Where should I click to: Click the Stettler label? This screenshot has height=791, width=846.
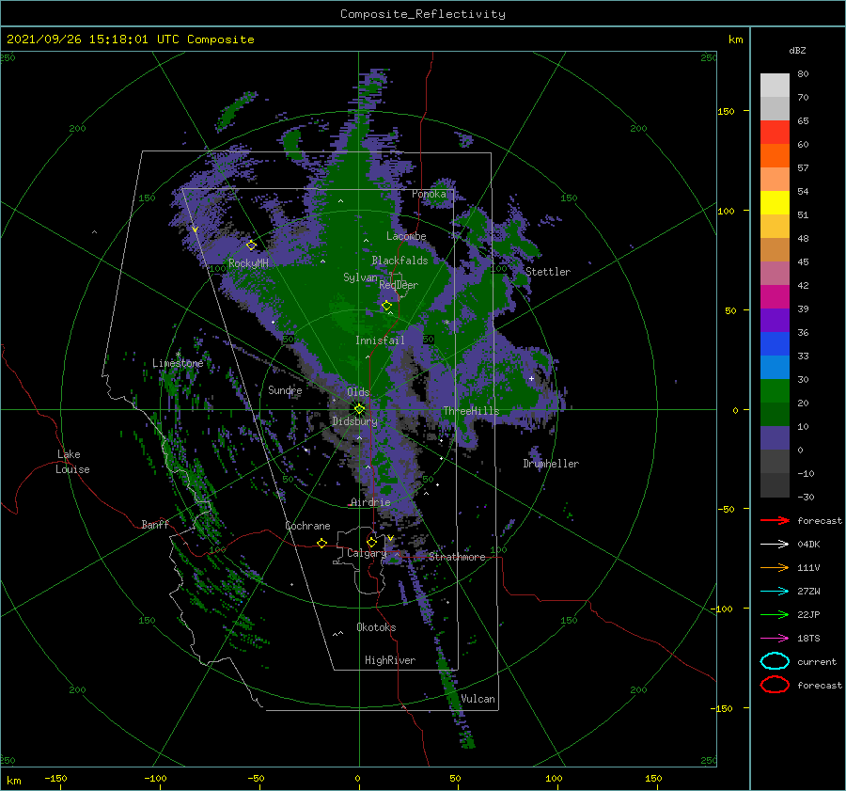pos(548,272)
